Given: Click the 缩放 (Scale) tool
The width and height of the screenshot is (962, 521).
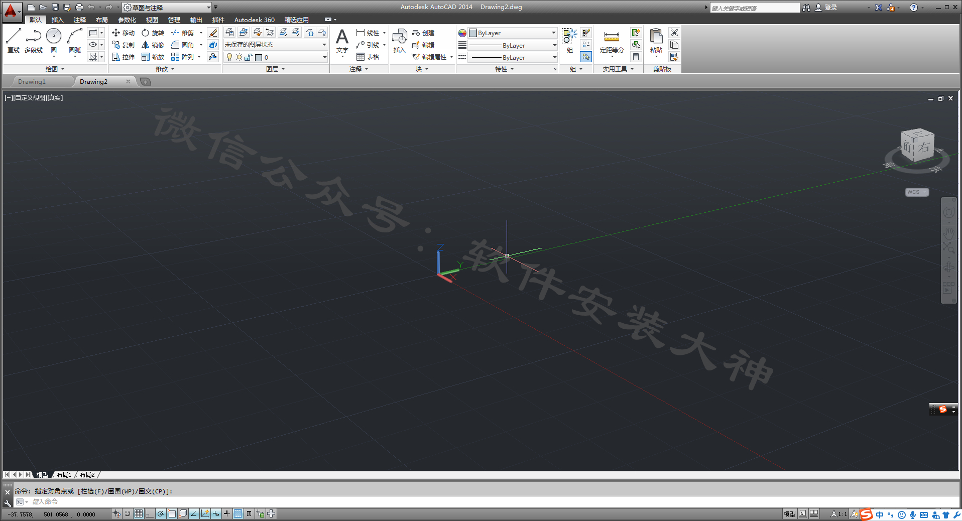Looking at the screenshot, I should (153, 57).
